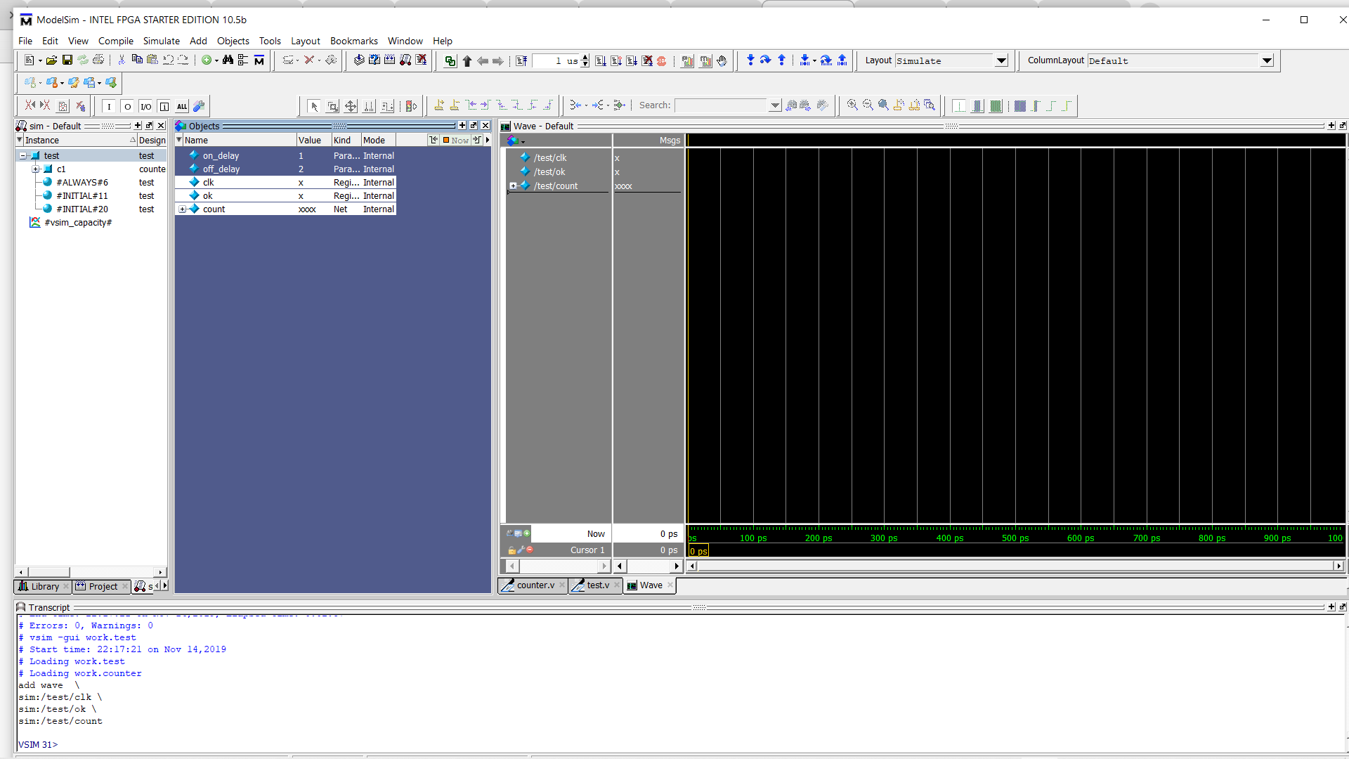The height and width of the screenshot is (759, 1349).
Task: Click the Save file toolbar icon
Action: (x=67, y=60)
